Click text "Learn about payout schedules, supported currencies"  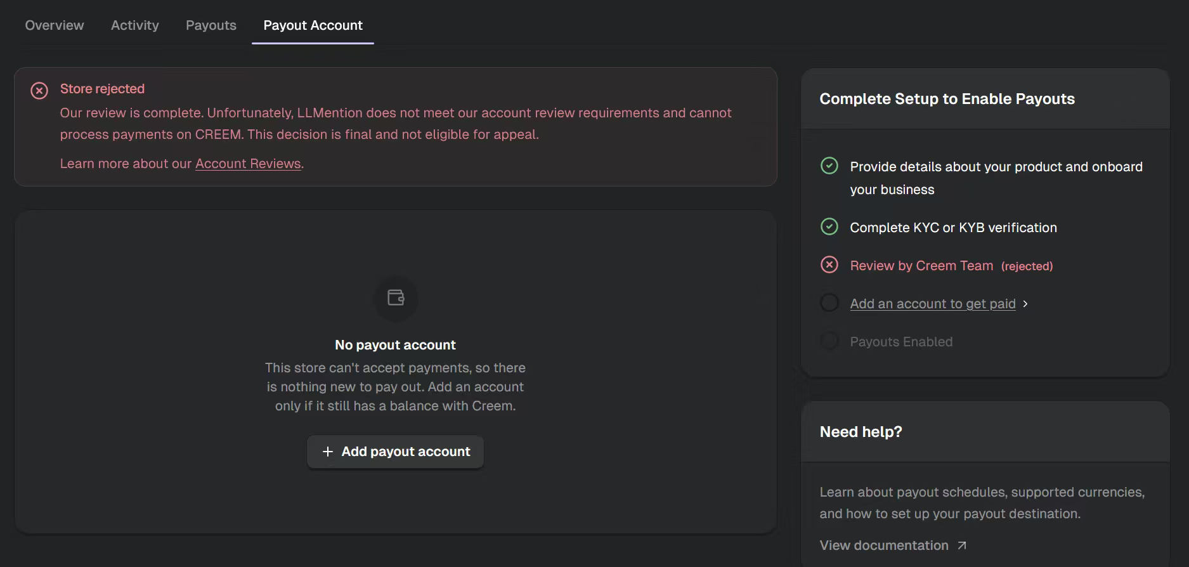(x=982, y=492)
